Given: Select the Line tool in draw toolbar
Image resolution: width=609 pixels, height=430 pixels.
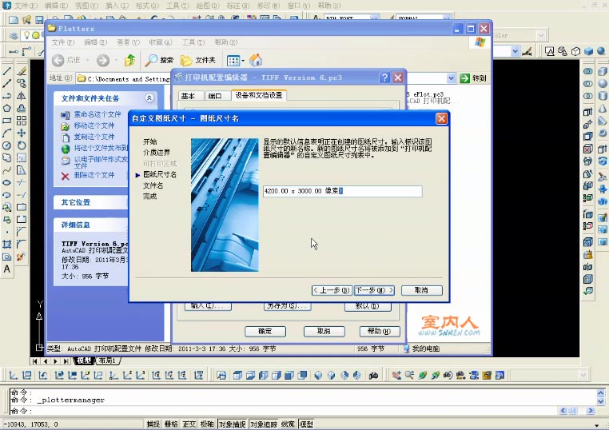Looking at the screenshot, I should [x=7, y=71].
